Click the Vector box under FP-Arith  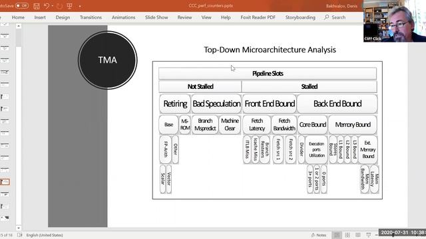168,179
